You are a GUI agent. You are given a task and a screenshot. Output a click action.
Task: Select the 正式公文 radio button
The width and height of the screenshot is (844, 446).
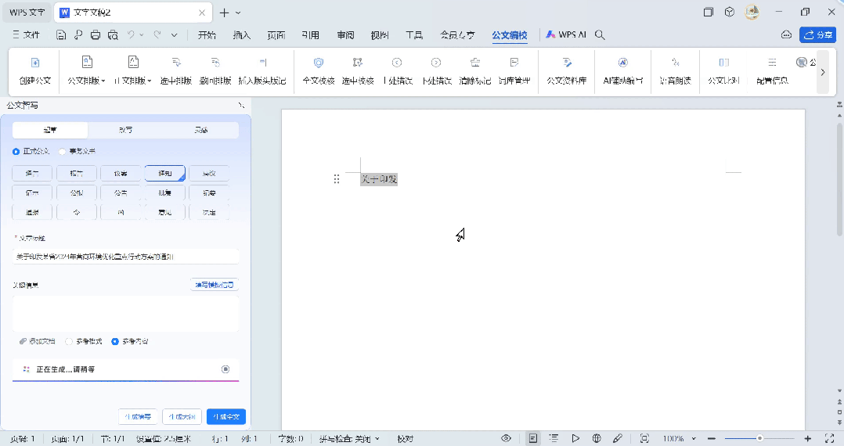tap(16, 152)
